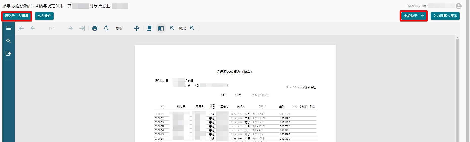This screenshot has width=470, height=142.
Task: Click the scrollbar up arrow
Action: (457, 37)
